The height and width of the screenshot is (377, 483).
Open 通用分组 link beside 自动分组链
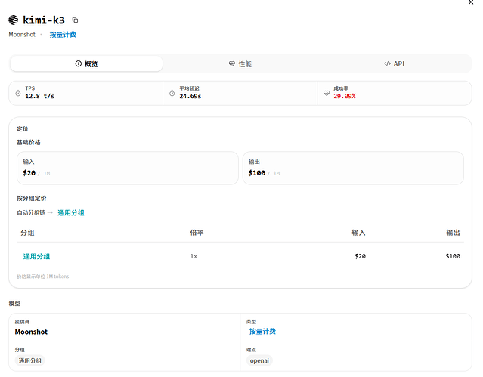point(71,213)
